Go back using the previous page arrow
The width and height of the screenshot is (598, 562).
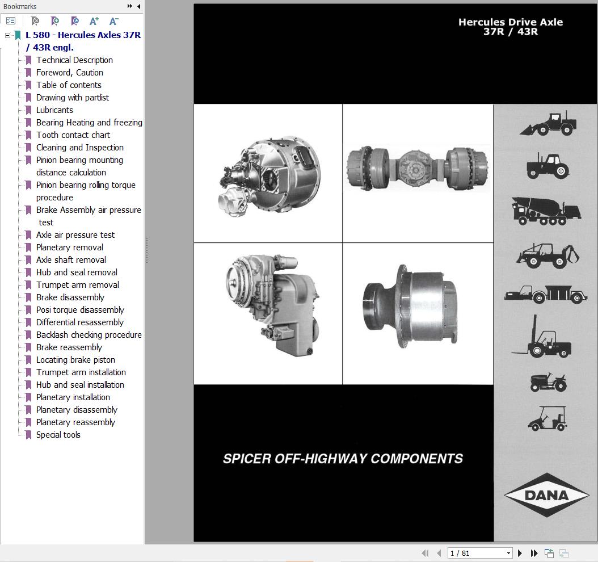pyautogui.click(x=439, y=553)
